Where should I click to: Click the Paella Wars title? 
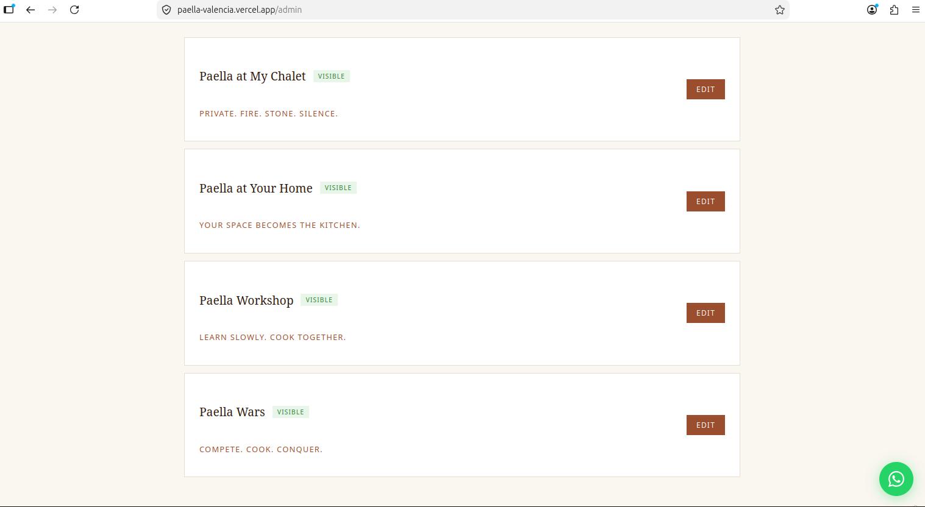click(x=232, y=412)
